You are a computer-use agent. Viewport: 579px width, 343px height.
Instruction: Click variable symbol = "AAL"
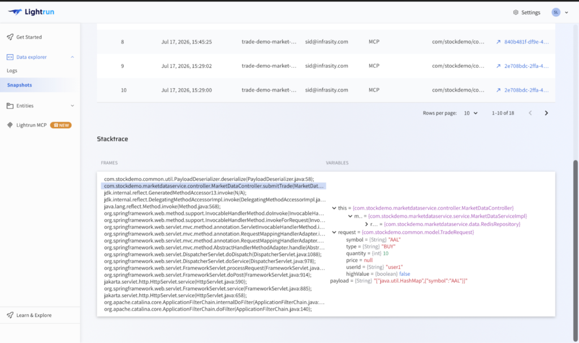[x=373, y=240]
